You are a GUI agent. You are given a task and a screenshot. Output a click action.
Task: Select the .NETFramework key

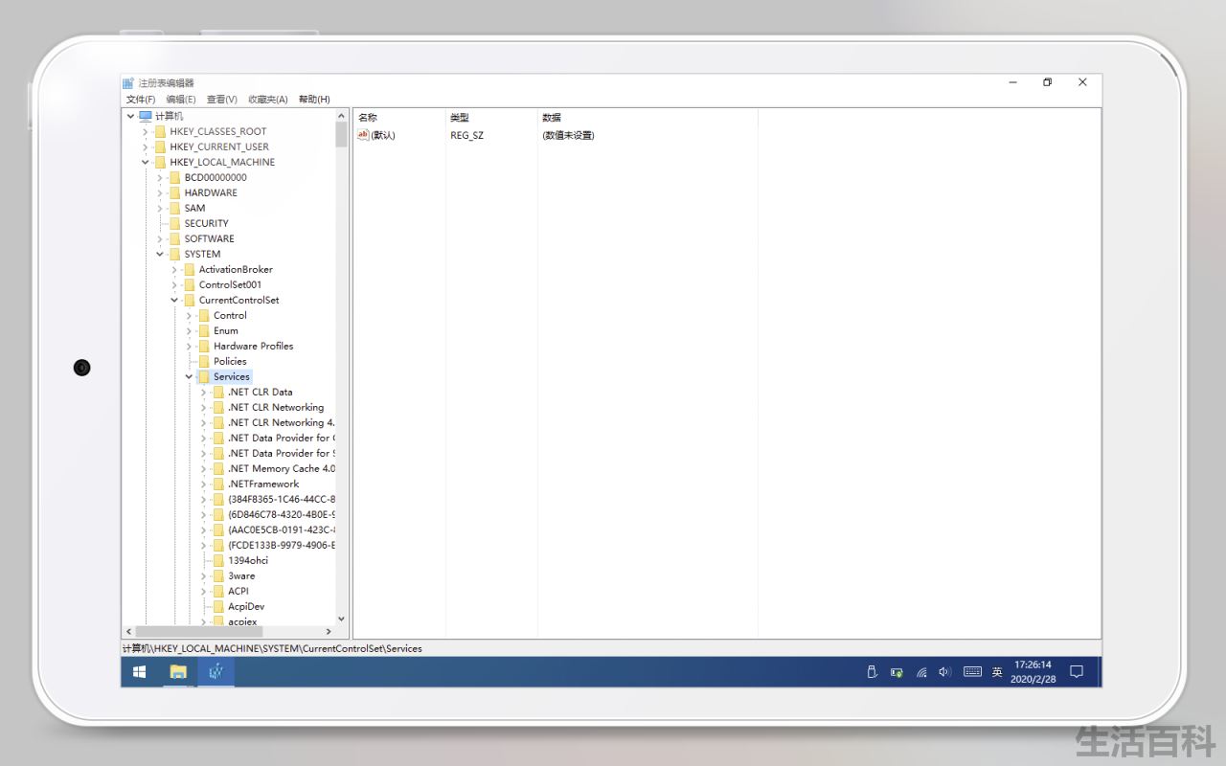click(263, 484)
